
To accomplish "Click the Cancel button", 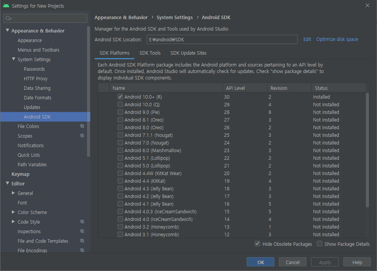I will point(293,262).
